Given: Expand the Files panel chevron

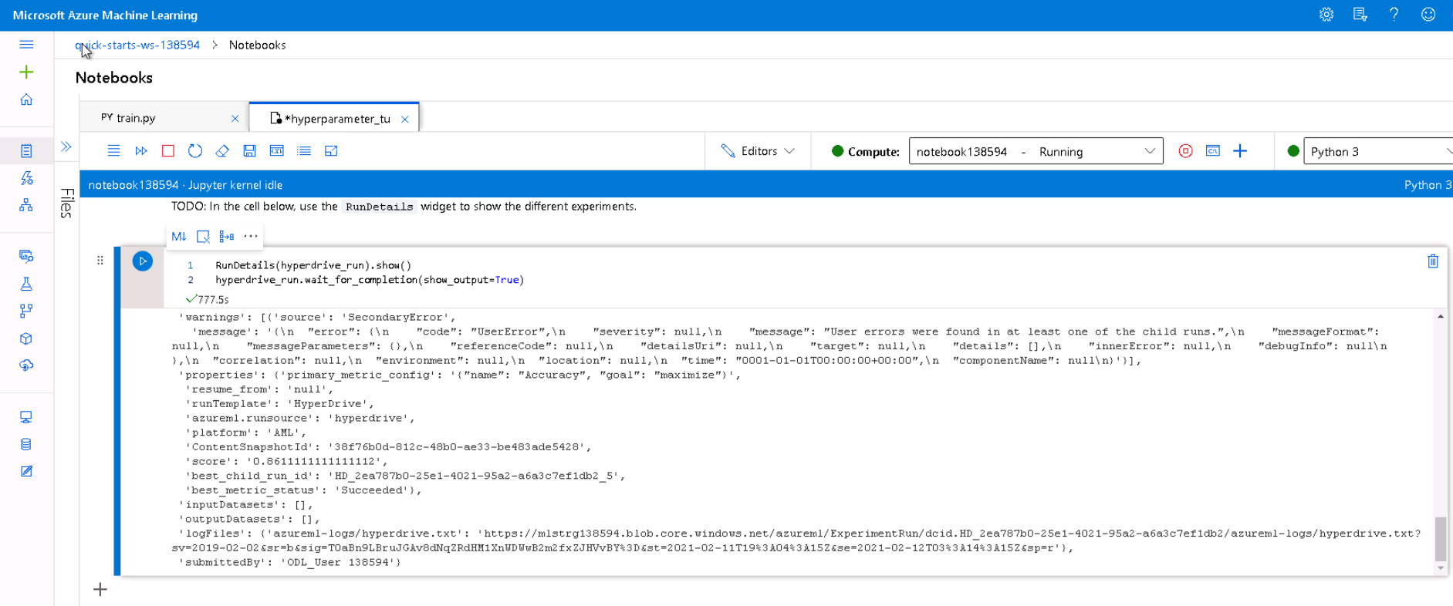Looking at the screenshot, I should point(66,146).
